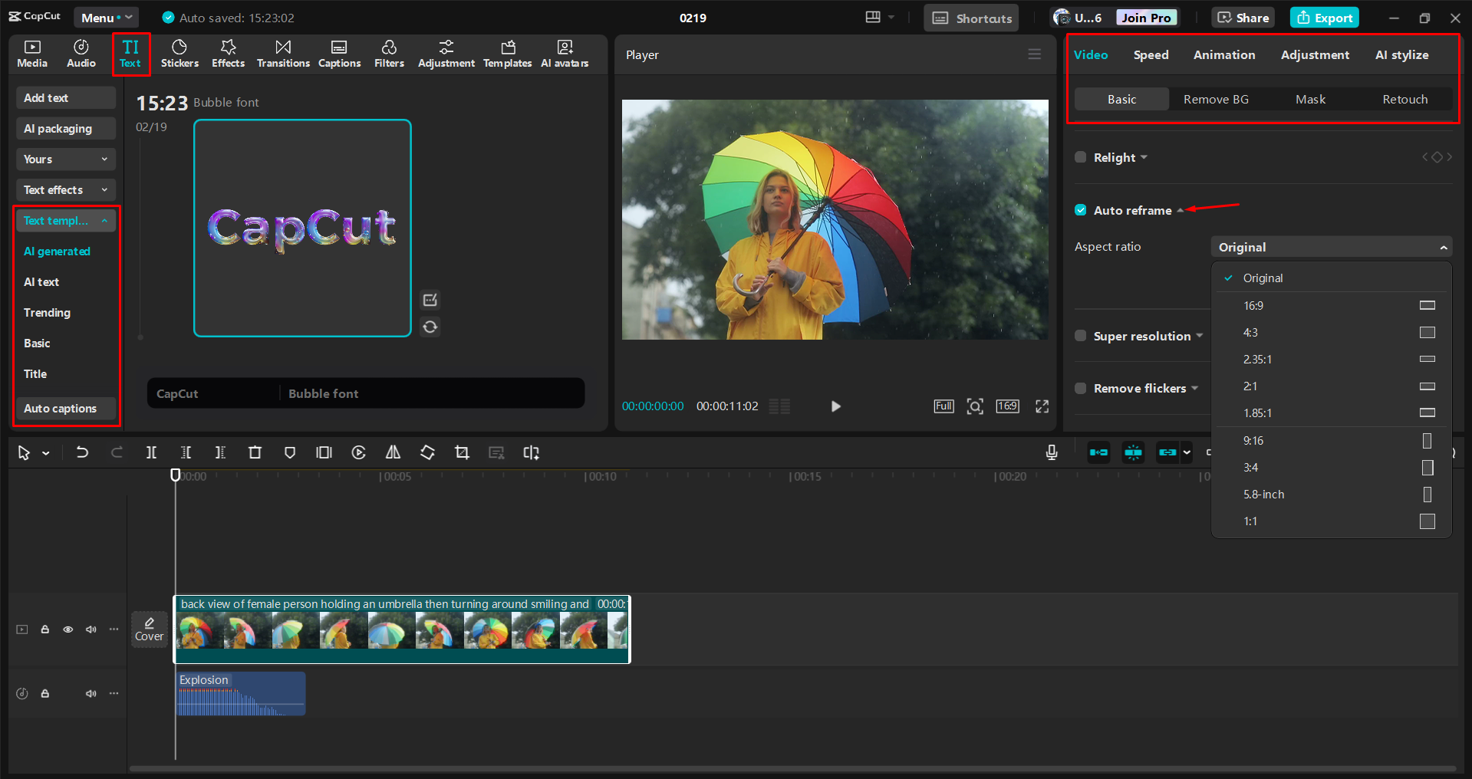Click the Export button

(x=1324, y=17)
